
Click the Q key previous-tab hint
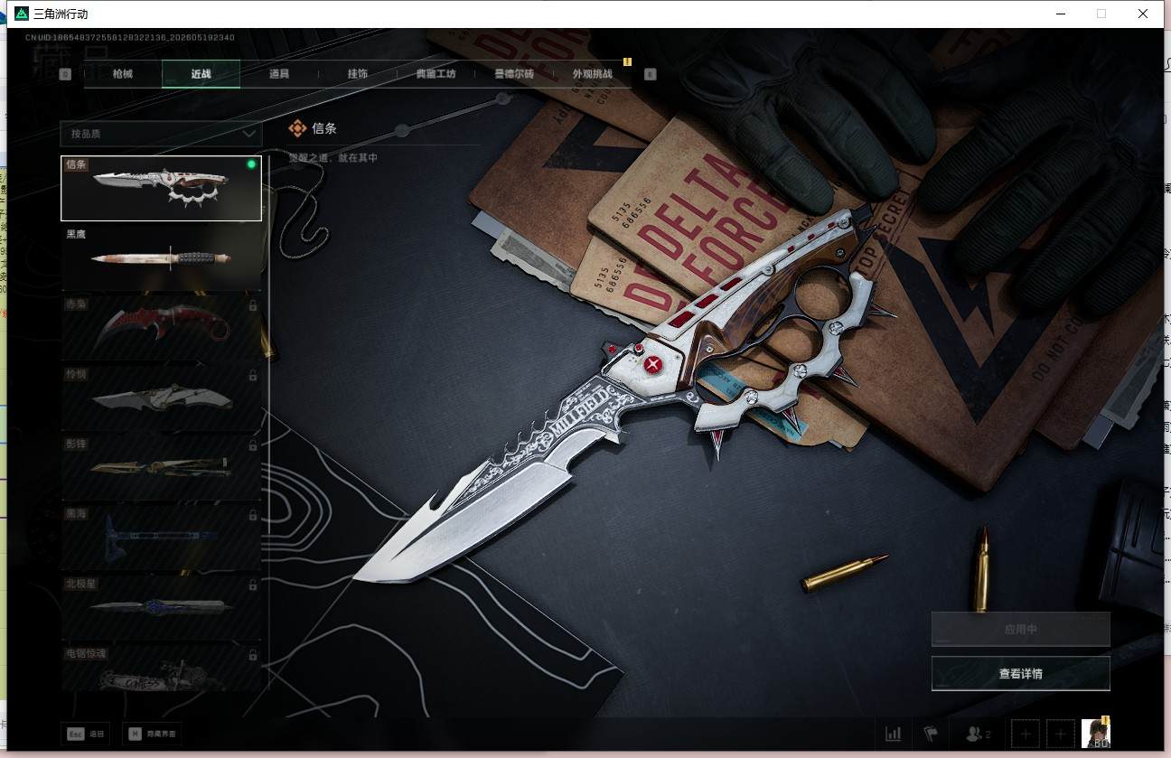[65, 74]
